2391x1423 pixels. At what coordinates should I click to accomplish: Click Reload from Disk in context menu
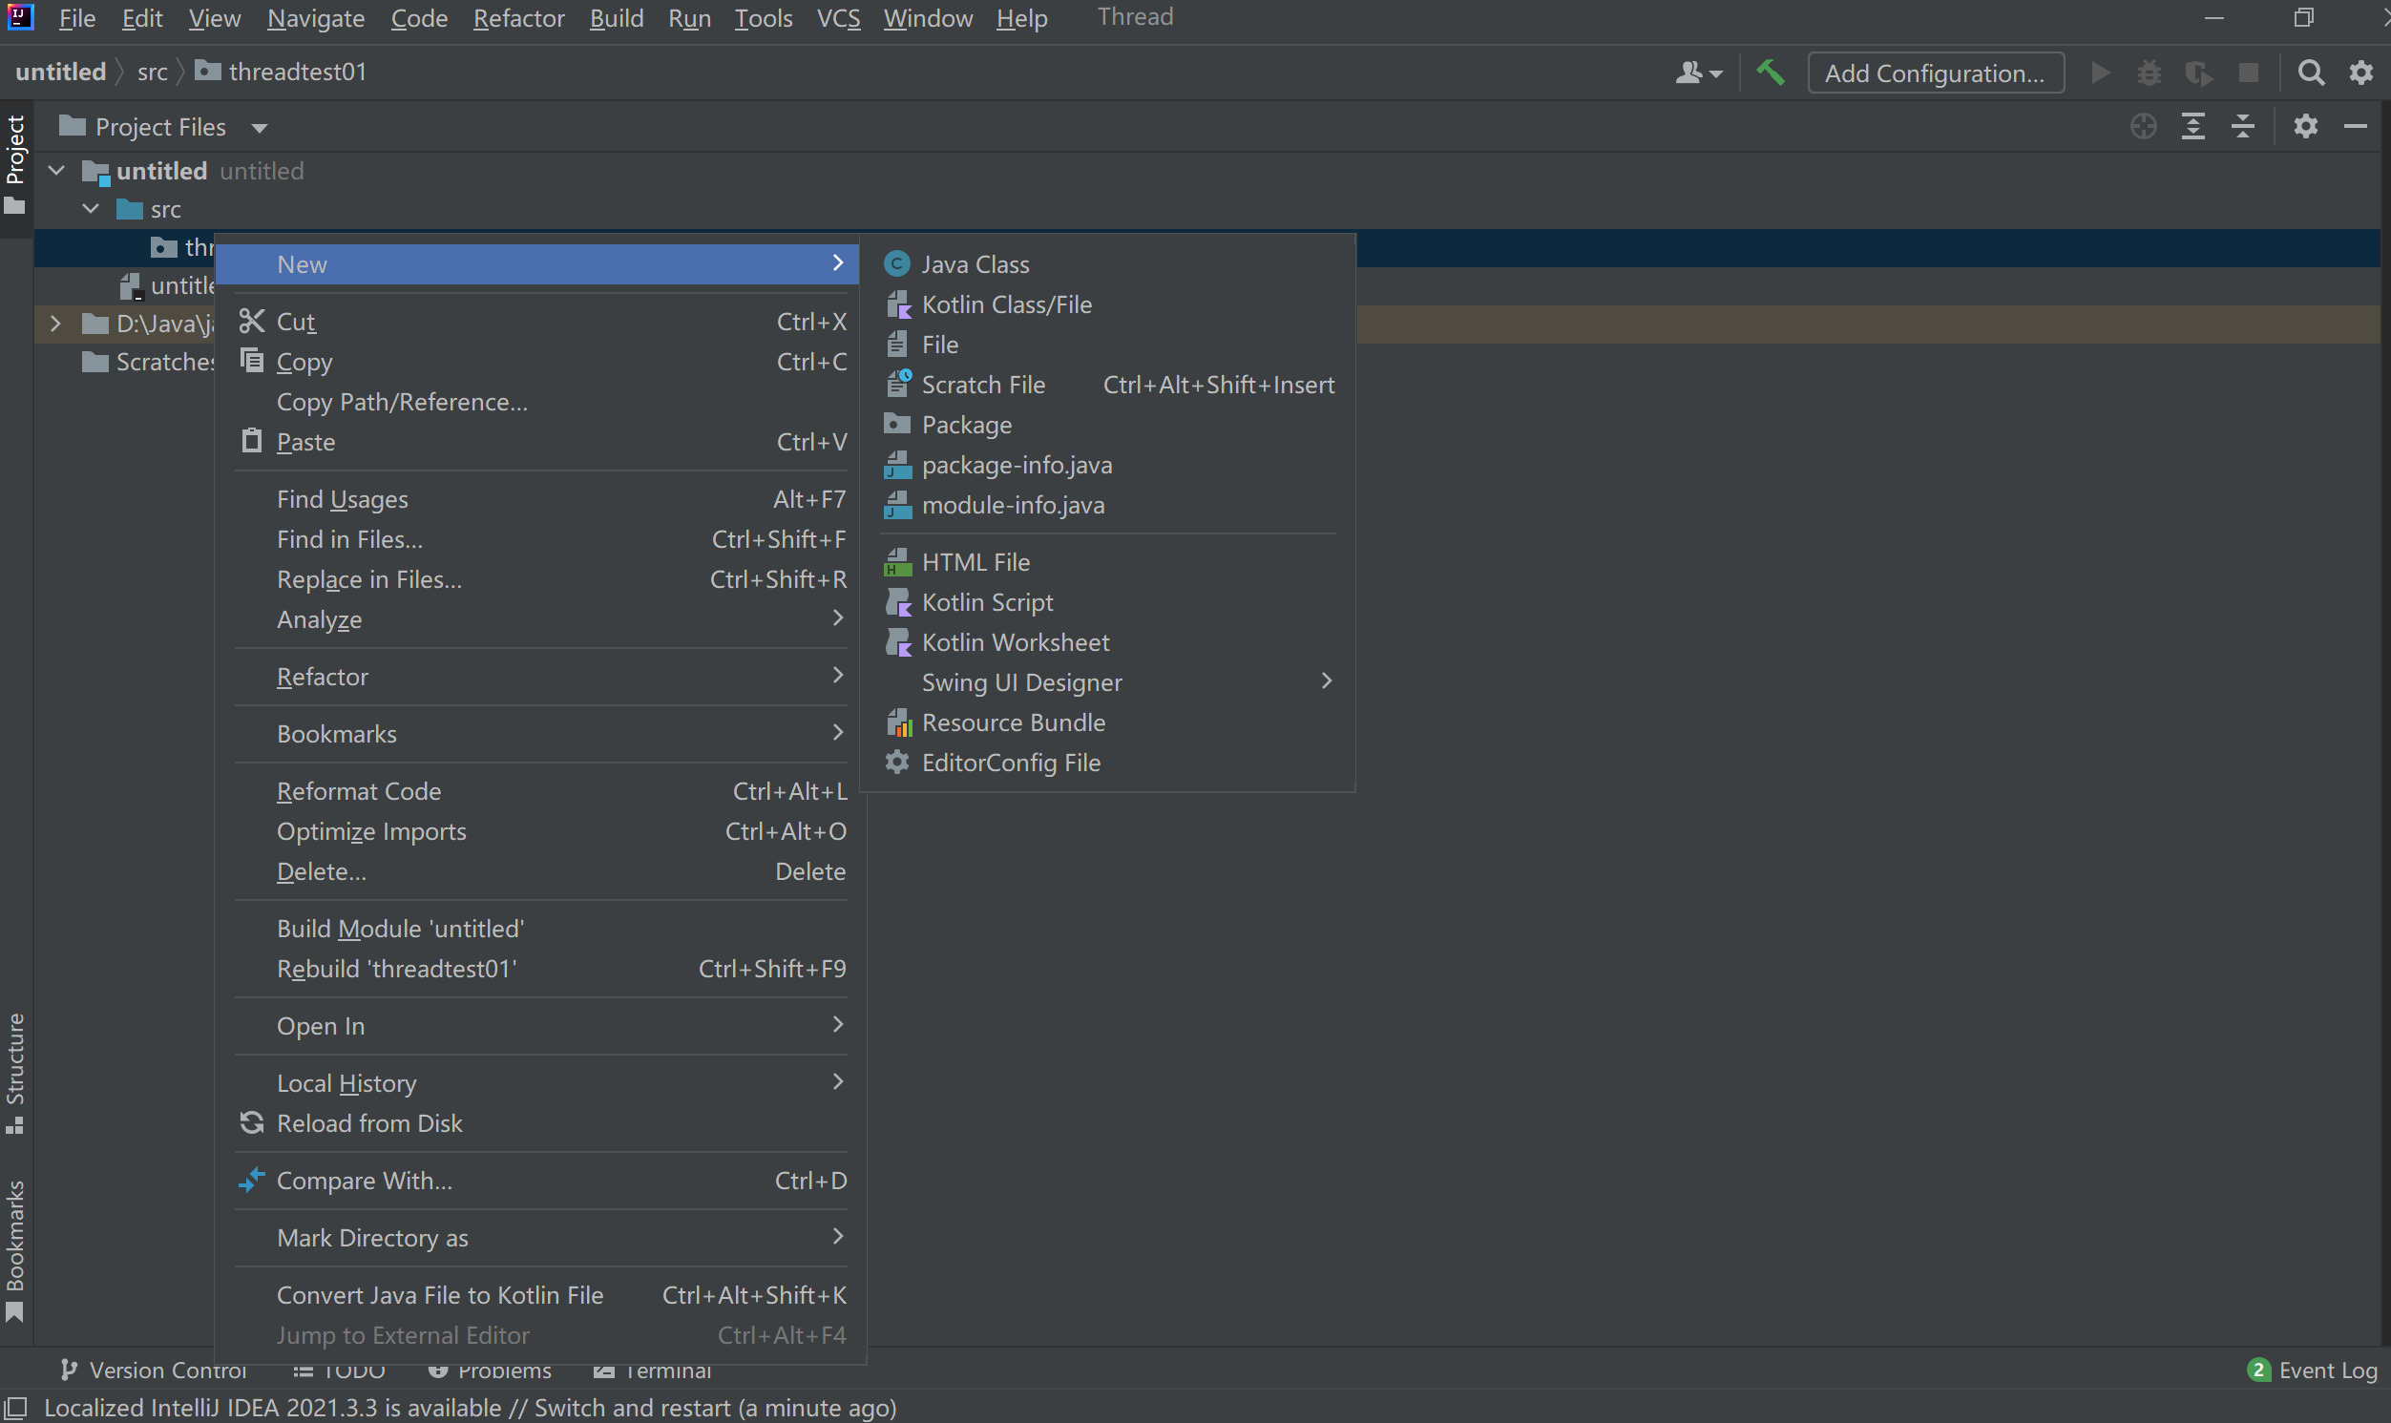tap(369, 1123)
